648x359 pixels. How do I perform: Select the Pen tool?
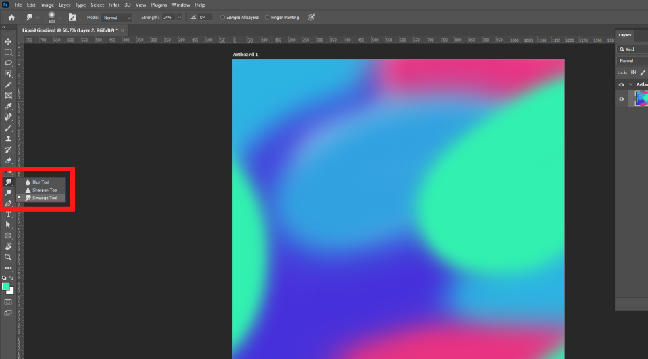point(8,203)
